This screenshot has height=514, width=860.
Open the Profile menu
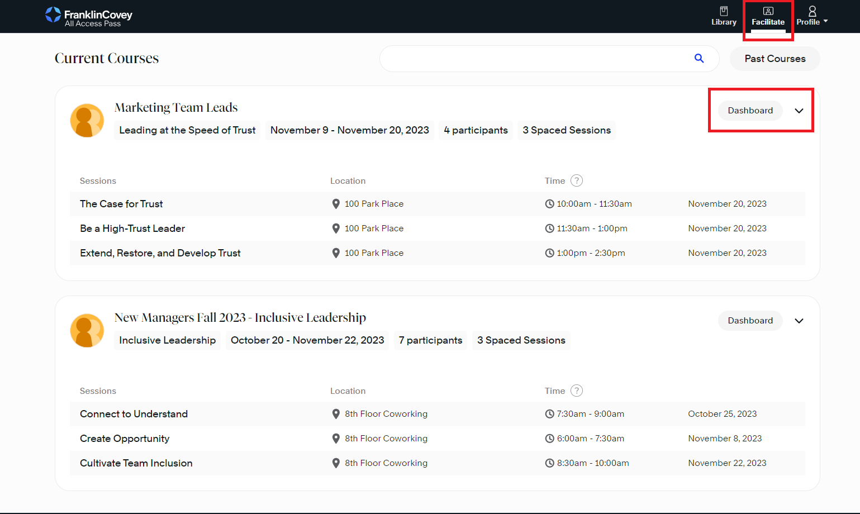click(811, 16)
